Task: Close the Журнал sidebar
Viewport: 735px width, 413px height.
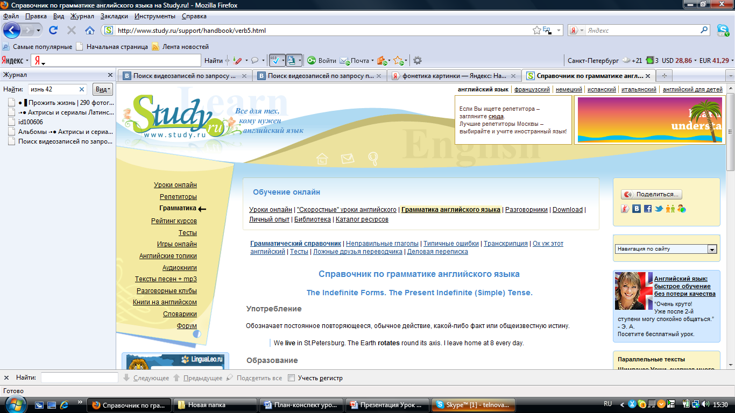Action: (x=110, y=75)
